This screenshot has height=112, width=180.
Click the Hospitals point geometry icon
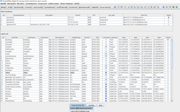[x=106, y=52]
